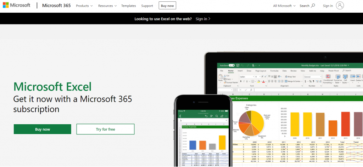This screenshot has height=167, width=363.
Task: Click the Format as Table icon
Action: 338,77
